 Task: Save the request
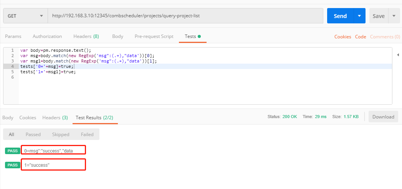(379, 16)
